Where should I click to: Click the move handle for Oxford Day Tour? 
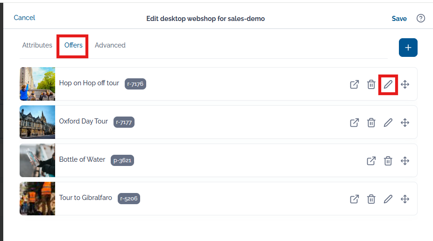click(405, 123)
